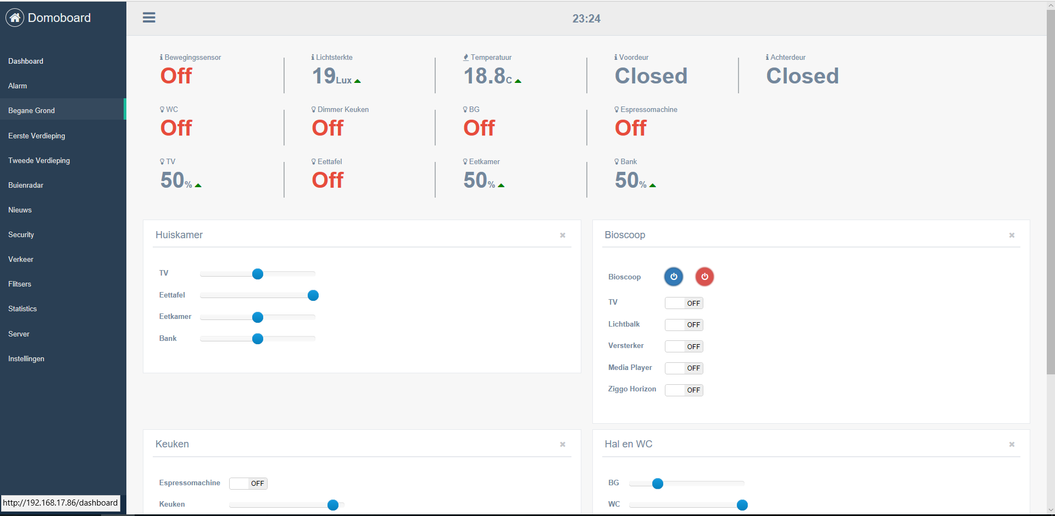Click the WC slider handle in Hal en WC
The width and height of the screenshot is (1055, 516).
click(742, 505)
